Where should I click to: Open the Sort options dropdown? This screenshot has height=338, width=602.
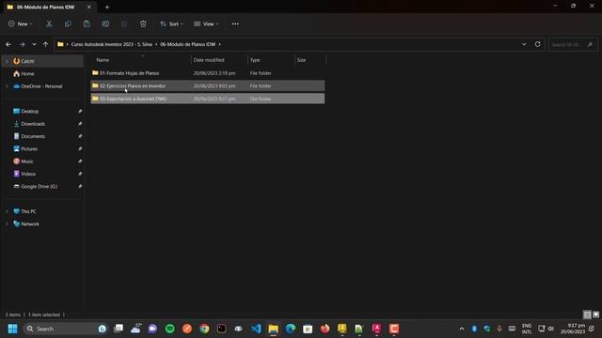(171, 23)
